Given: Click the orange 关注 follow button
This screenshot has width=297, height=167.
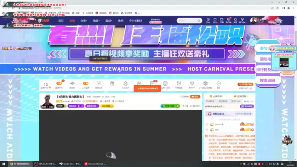Looking at the screenshot, I should (x=195, y=96).
